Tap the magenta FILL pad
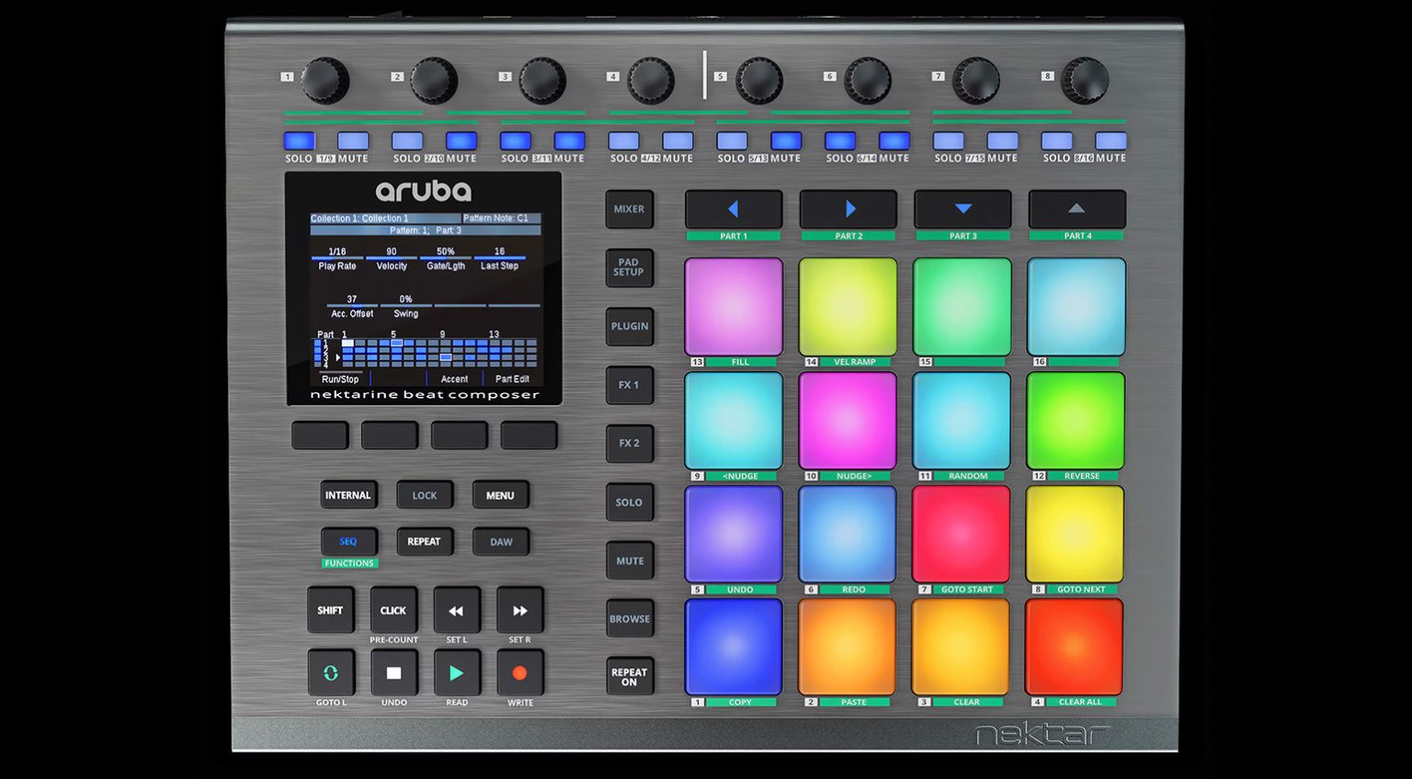 click(733, 307)
